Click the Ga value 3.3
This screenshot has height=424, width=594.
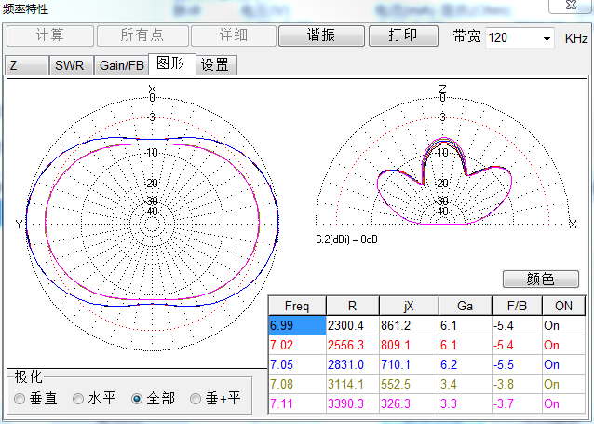click(466, 403)
